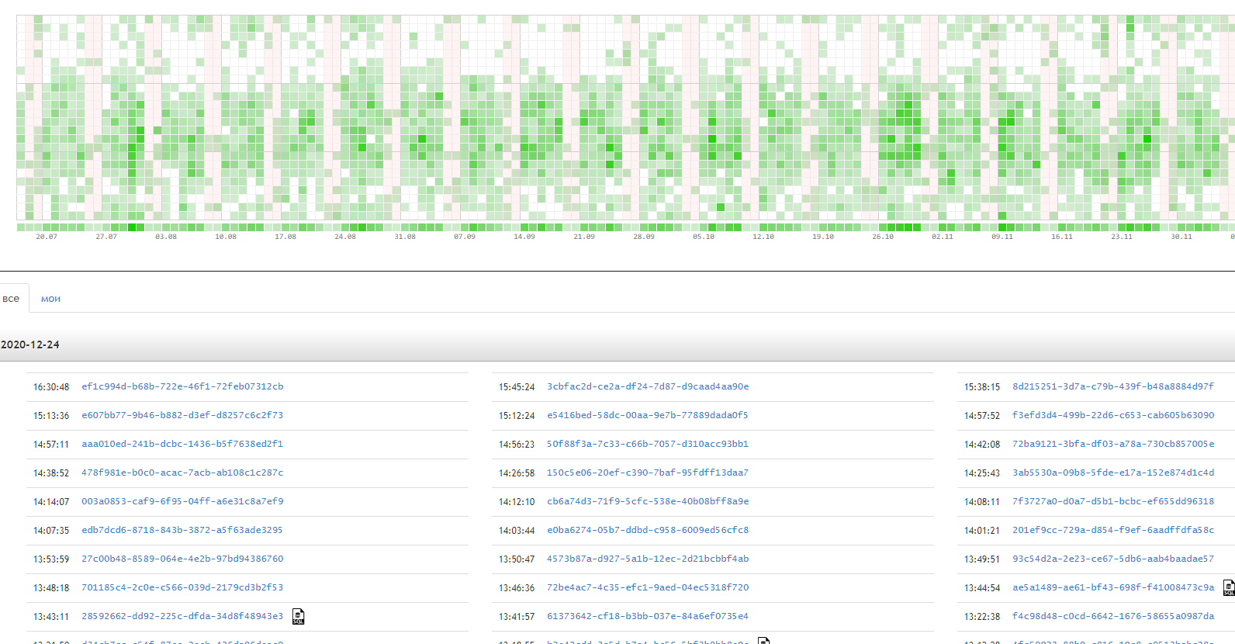This screenshot has width=1235, height=644.
Task: Open link cb6a74d3-71f9-5cfc-538e-40b08bff8a9e
Action: pos(648,501)
